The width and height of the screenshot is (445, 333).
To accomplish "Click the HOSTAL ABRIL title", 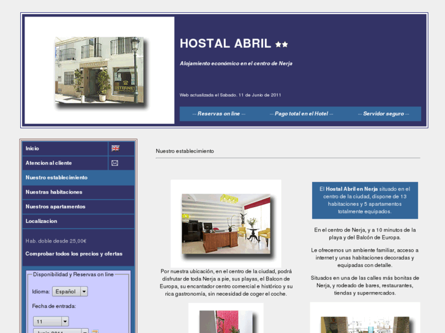I will (226, 43).
